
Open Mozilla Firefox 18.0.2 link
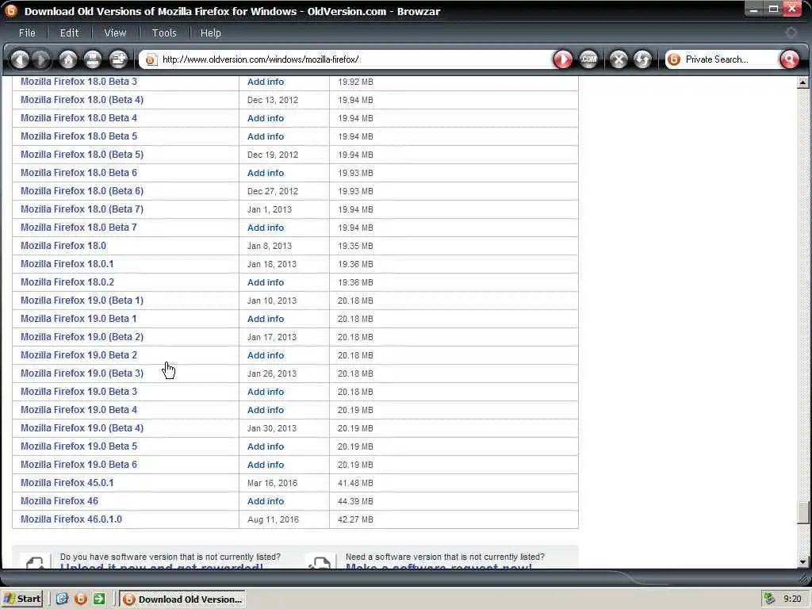point(67,282)
